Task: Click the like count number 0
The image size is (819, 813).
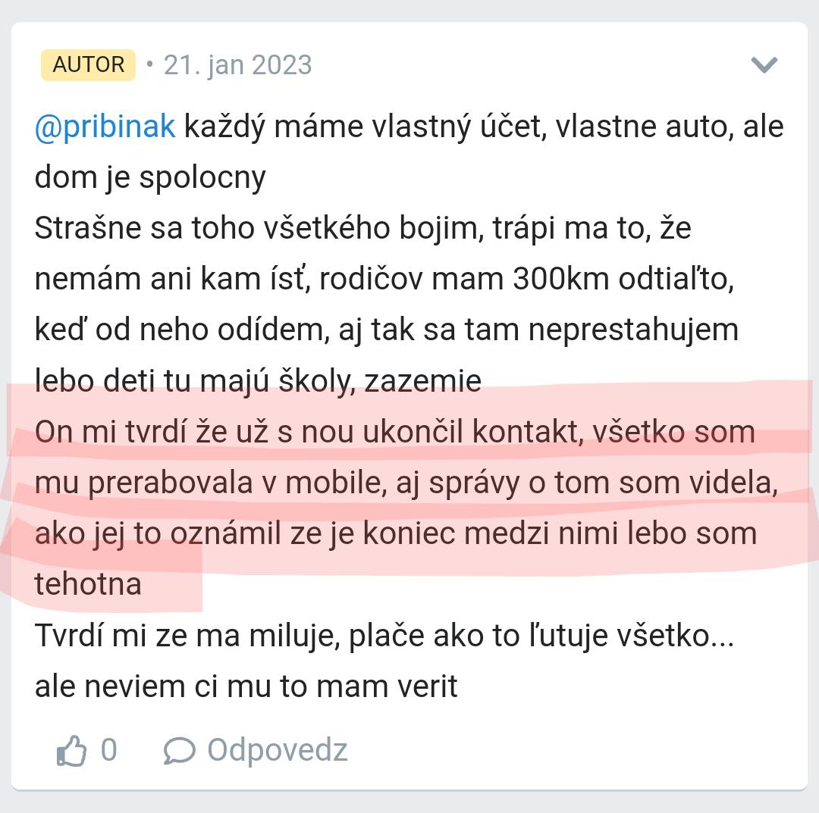Action: 109,750
